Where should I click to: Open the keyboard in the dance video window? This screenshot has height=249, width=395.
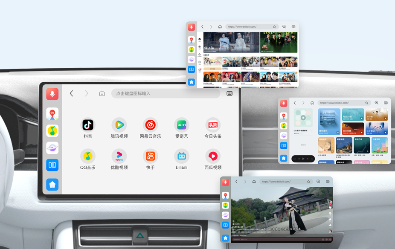coord(328,182)
